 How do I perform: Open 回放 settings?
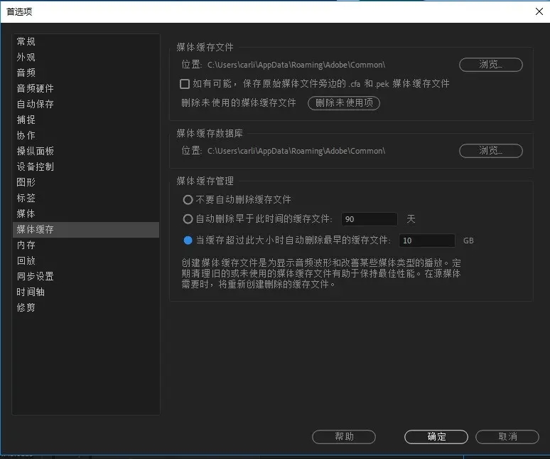click(x=85, y=260)
